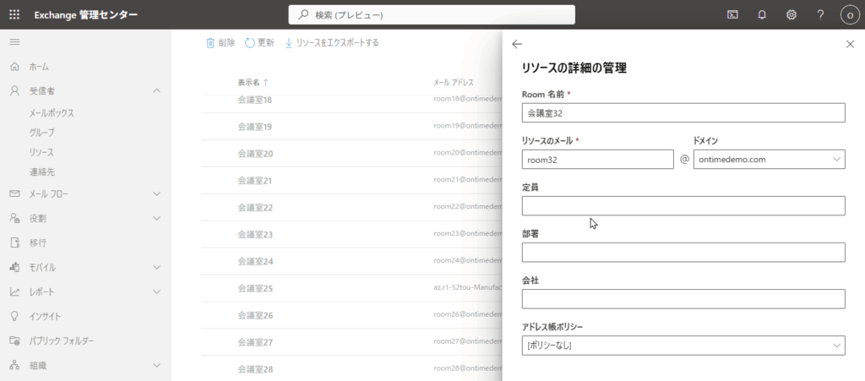Open the app launcher waffle icon
The width and height of the screenshot is (865, 381).
(14, 14)
